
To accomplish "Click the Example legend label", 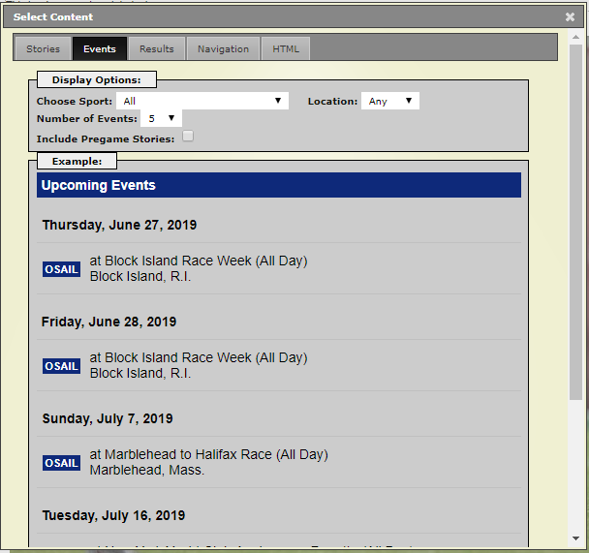I will coord(77,161).
